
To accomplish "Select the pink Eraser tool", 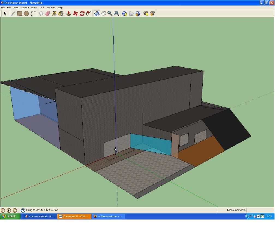I will click(x=48, y=14).
